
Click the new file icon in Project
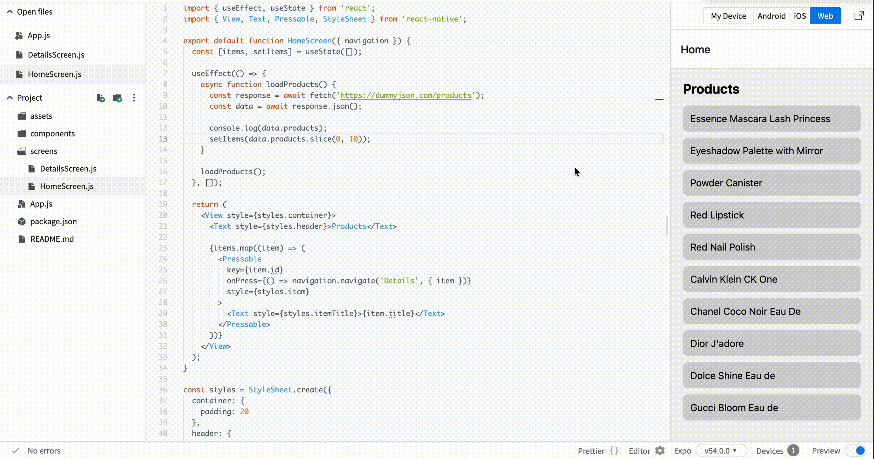tap(100, 98)
